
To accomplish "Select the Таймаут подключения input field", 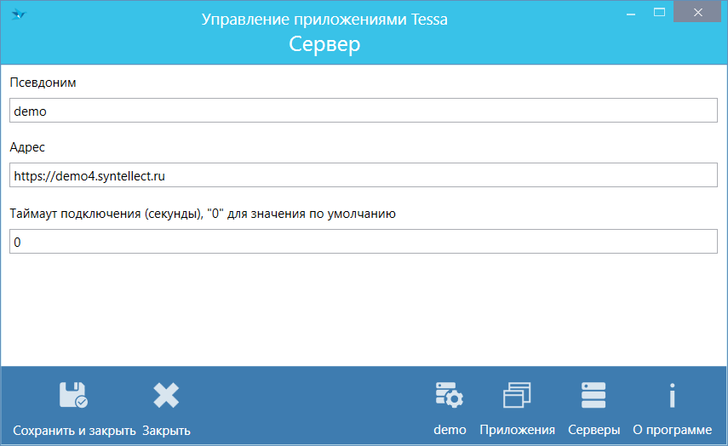I will 364,242.
